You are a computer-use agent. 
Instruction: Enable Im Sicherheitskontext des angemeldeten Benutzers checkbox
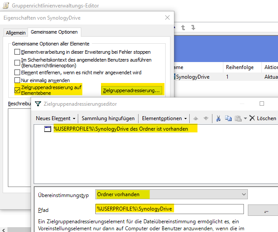(17, 62)
